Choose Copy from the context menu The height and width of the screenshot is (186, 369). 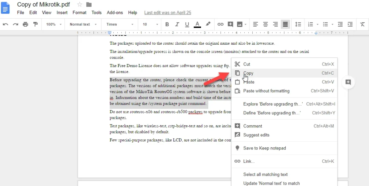(248, 73)
